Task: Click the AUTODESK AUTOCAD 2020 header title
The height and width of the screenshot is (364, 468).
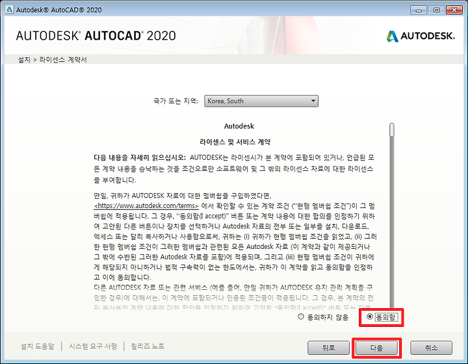Action: (96, 36)
